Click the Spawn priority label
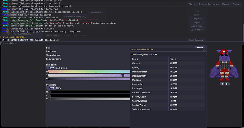This screenshot has height=128, width=244. 53,59
